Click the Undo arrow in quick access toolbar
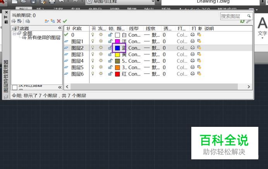The width and height of the screenshot is (268, 169). tap(62, 2)
